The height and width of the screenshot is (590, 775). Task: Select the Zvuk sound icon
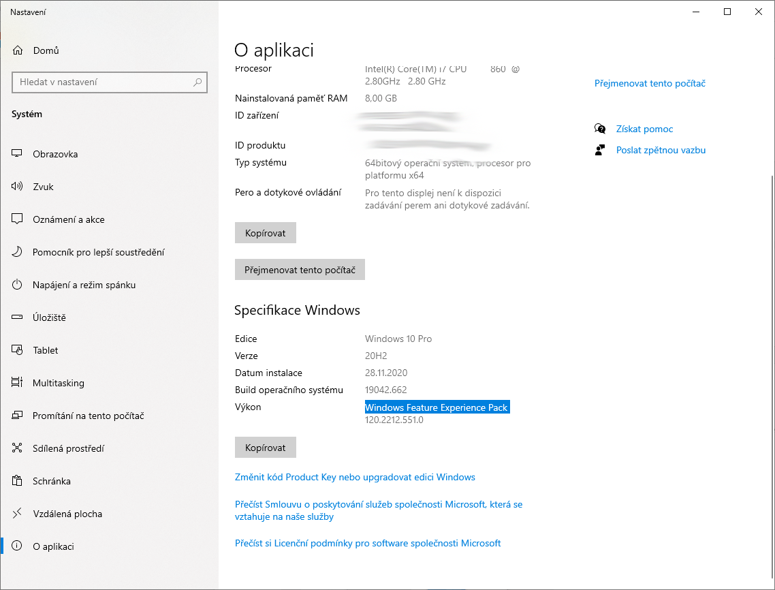point(18,187)
